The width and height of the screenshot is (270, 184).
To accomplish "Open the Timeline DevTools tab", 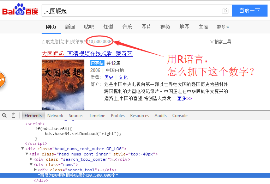I will click(x=97, y=116).
